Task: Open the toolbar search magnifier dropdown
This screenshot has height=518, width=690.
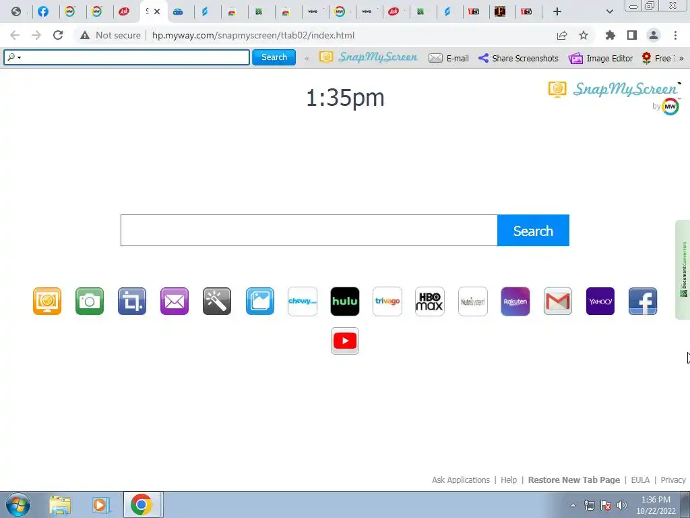Action: click(14, 57)
